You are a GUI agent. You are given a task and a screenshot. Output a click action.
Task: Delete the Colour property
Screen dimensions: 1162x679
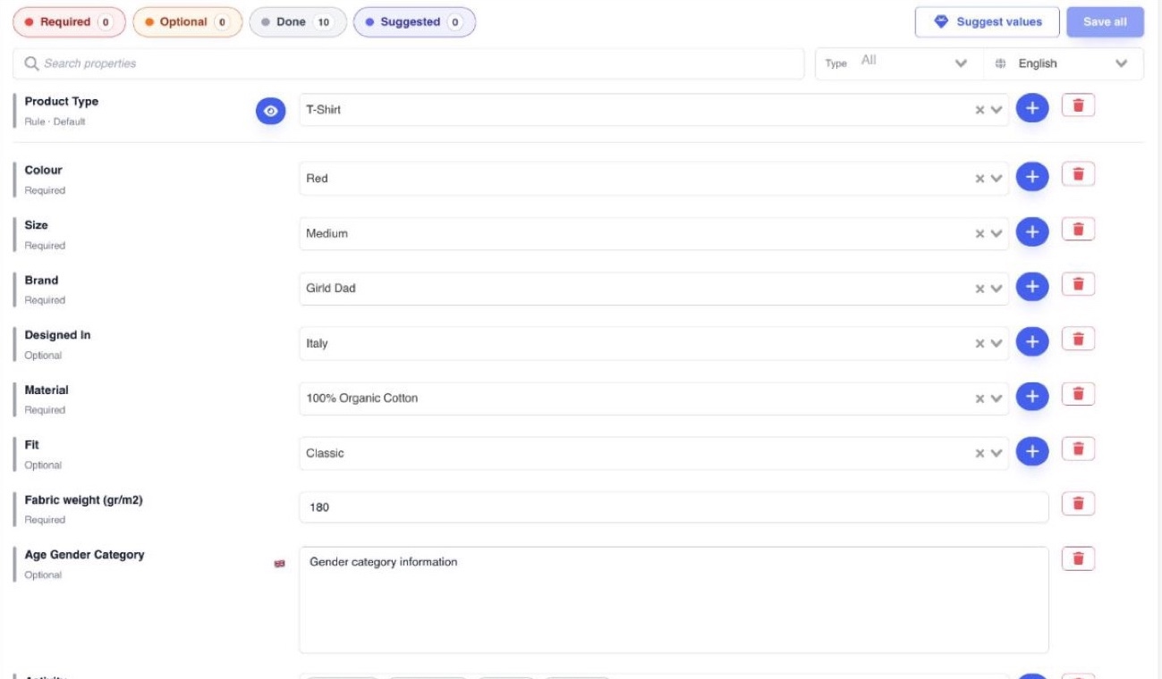[1078, 175]
